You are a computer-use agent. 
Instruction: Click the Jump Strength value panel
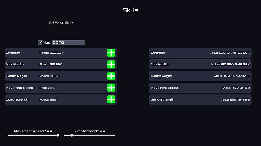pos(200,99)
